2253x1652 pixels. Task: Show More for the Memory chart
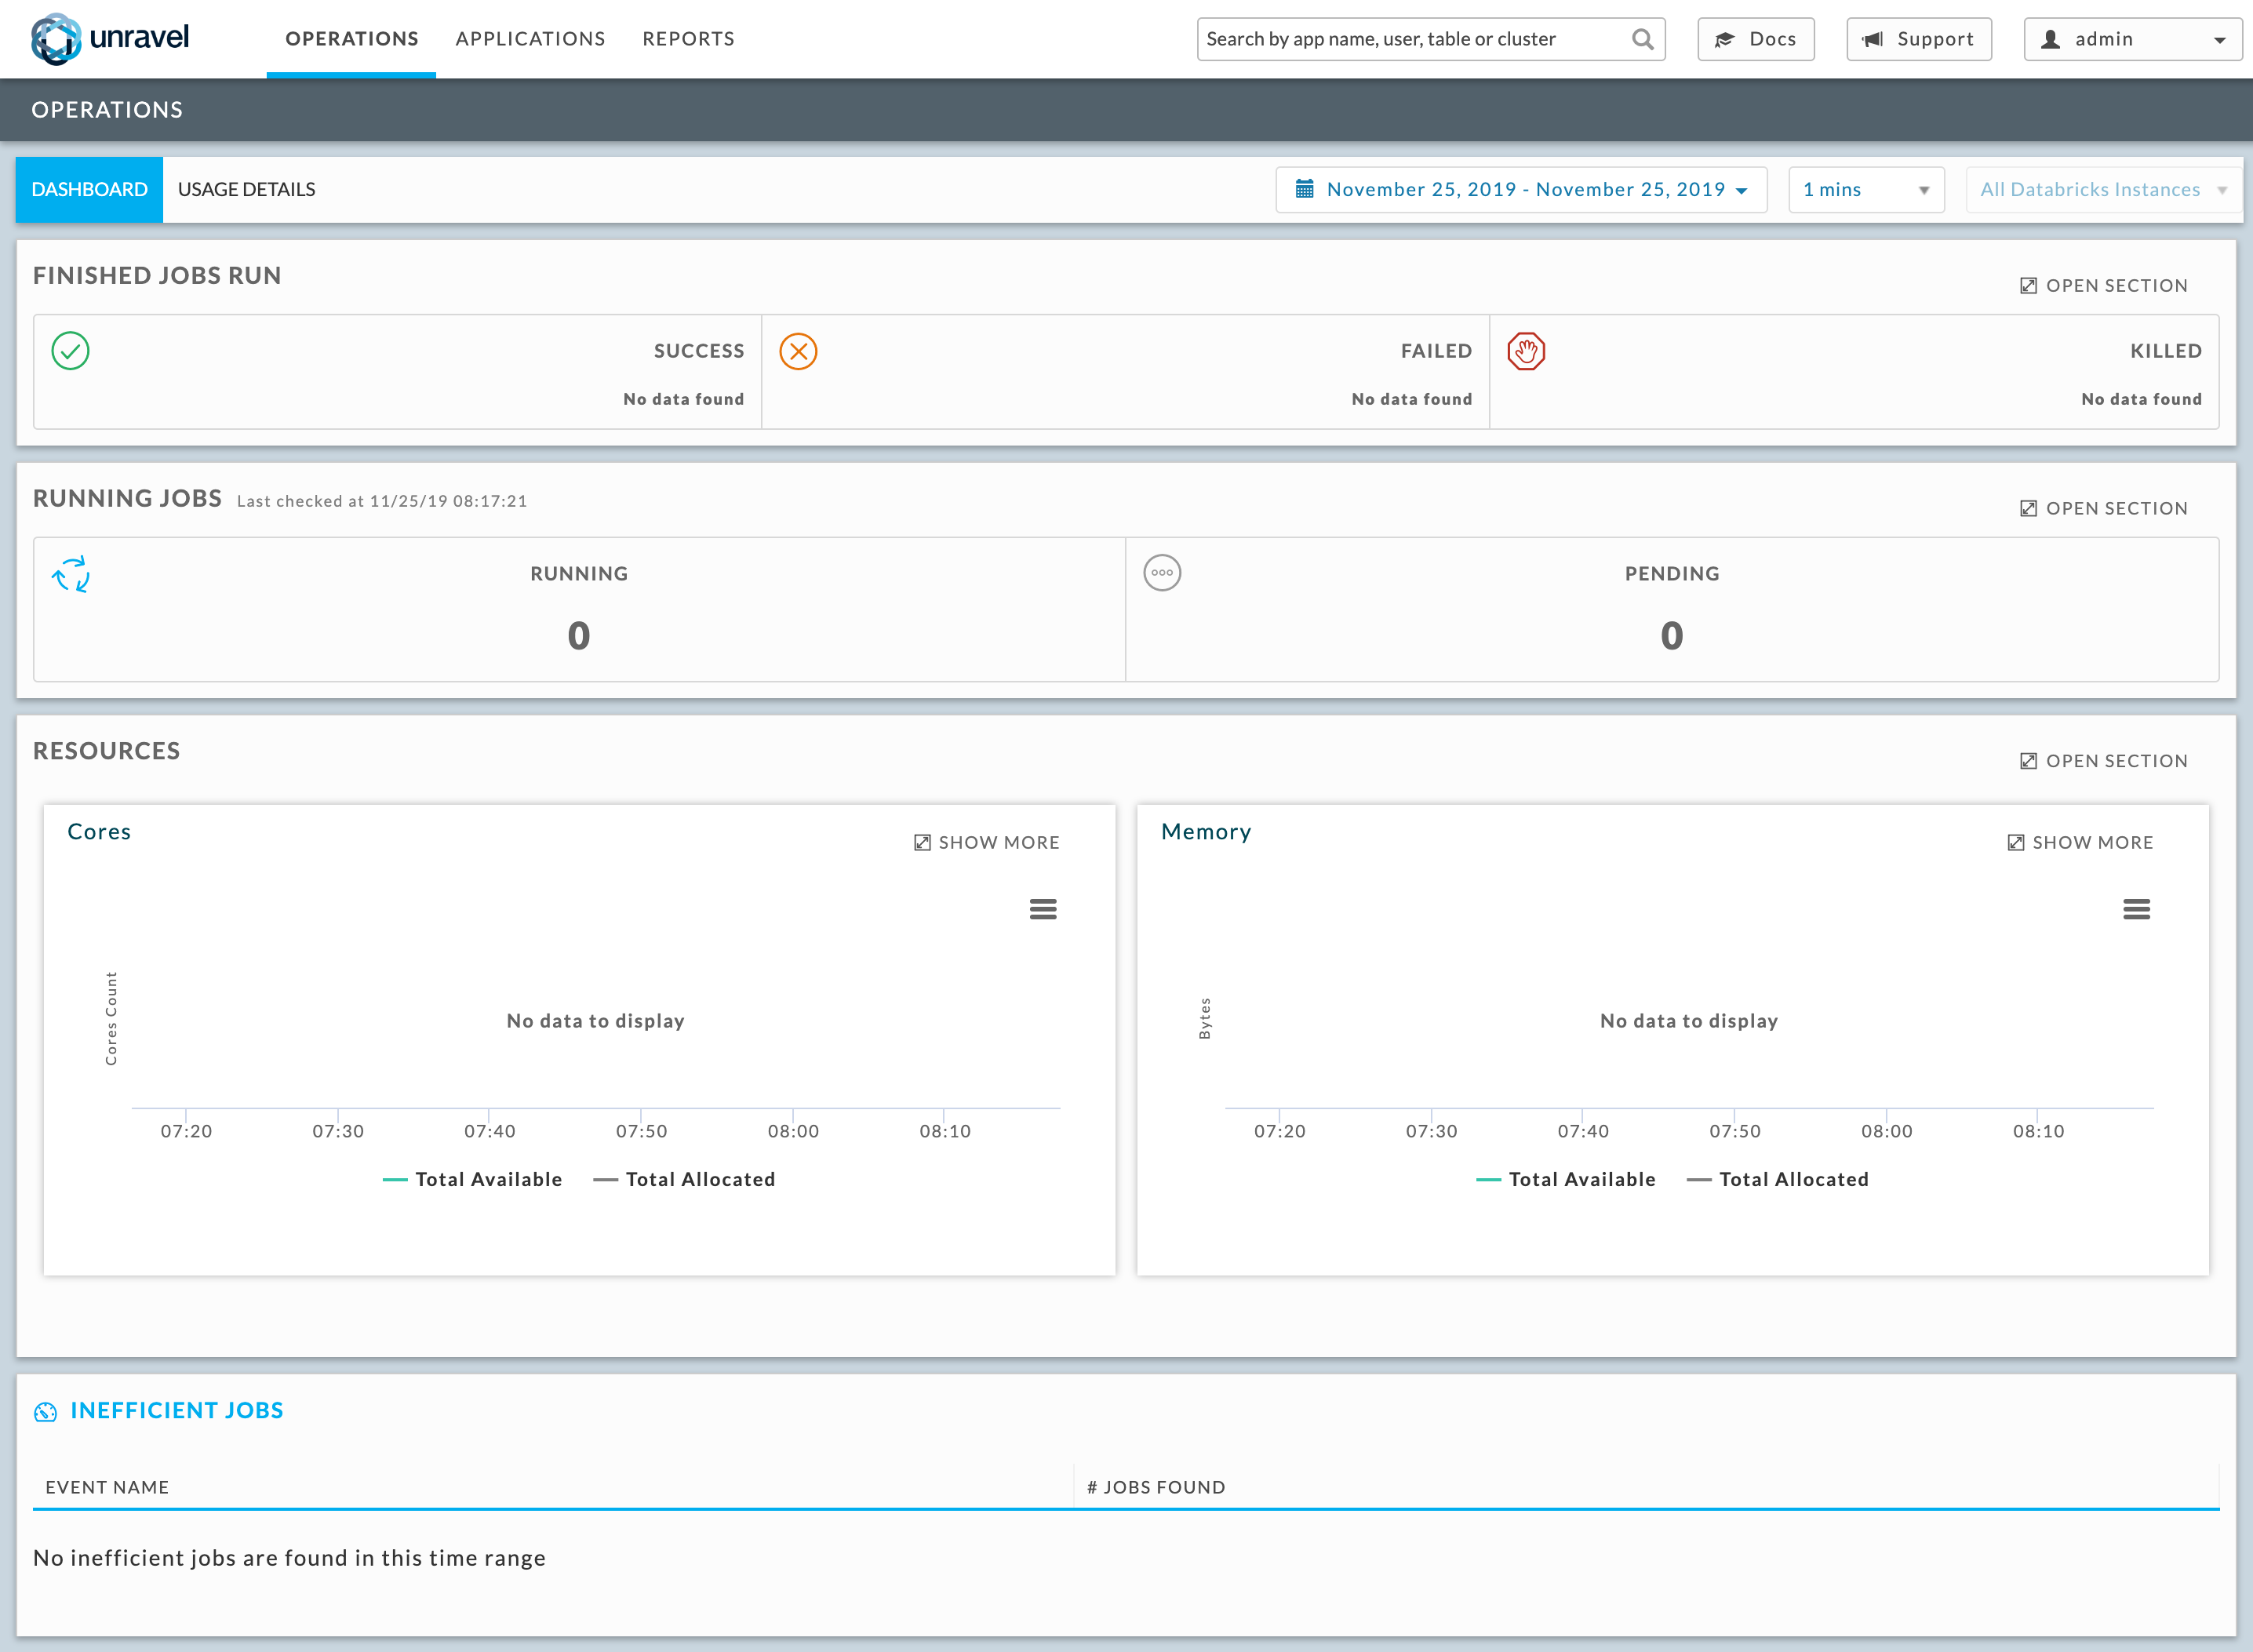pyautogui.click(x=2081, y=843)
